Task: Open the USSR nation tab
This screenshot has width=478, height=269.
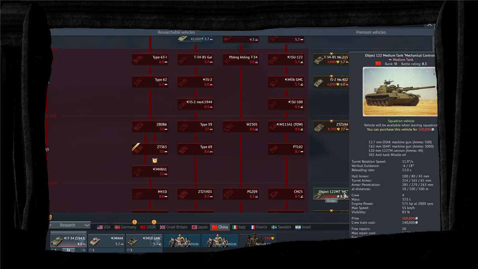Action: point(148,227)
